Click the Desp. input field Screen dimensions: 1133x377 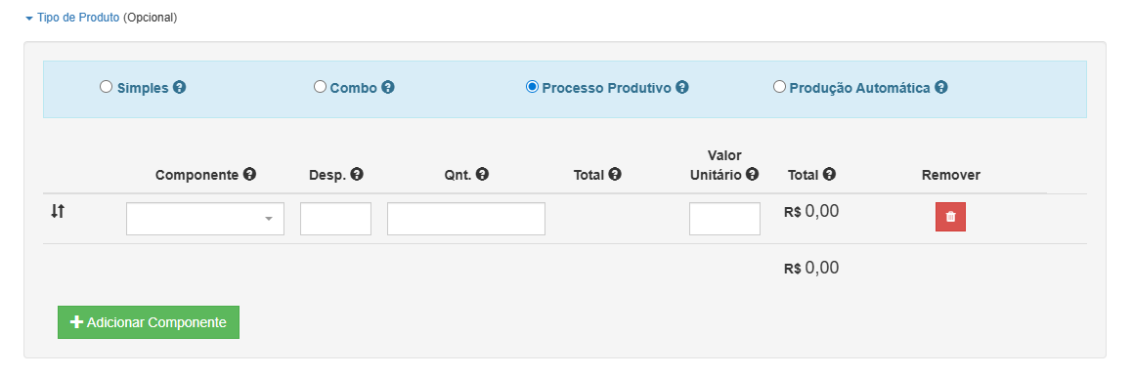pyautogui.click(x=335, y=219)
